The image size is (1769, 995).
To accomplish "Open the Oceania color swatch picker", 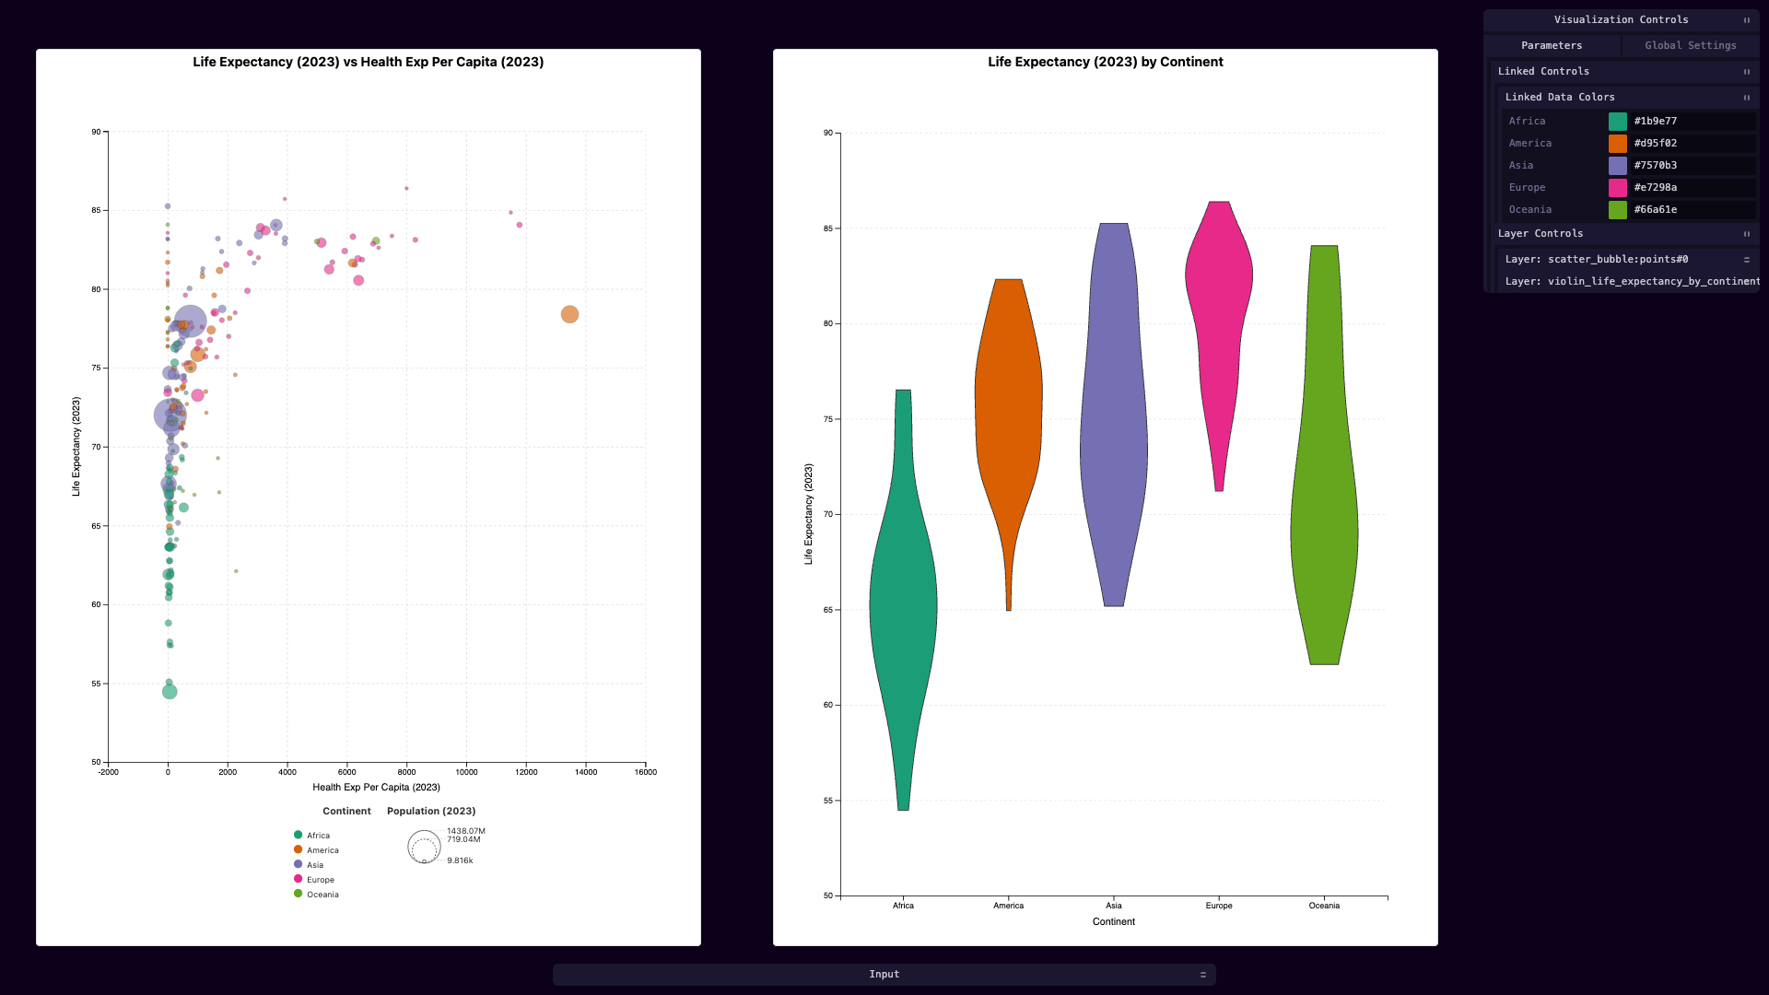I will [1617, 210].
